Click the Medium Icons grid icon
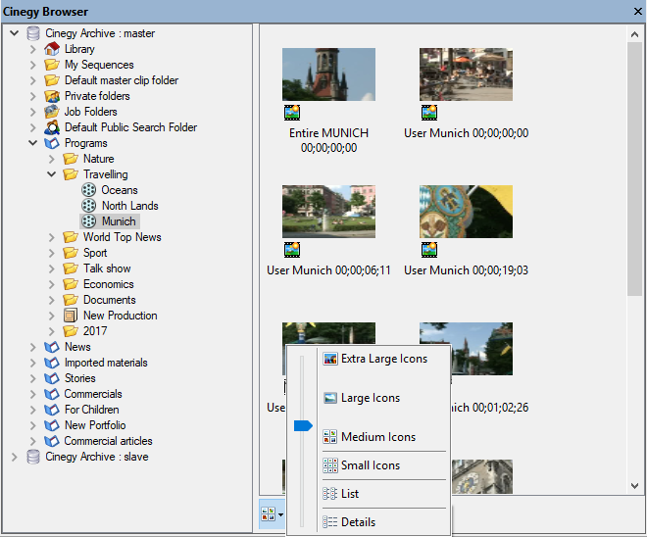The width and height of the screenshot is (647, 537). 330,437
